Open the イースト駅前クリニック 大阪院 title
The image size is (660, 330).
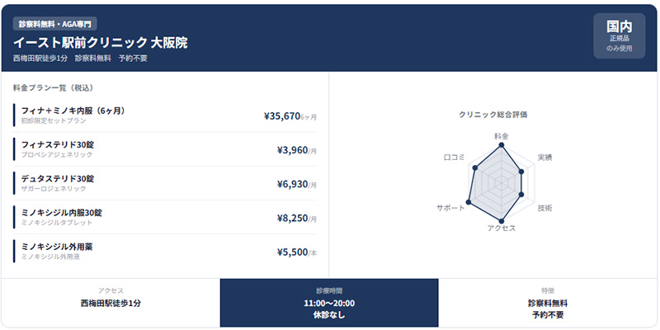click(x=100, y=42)
